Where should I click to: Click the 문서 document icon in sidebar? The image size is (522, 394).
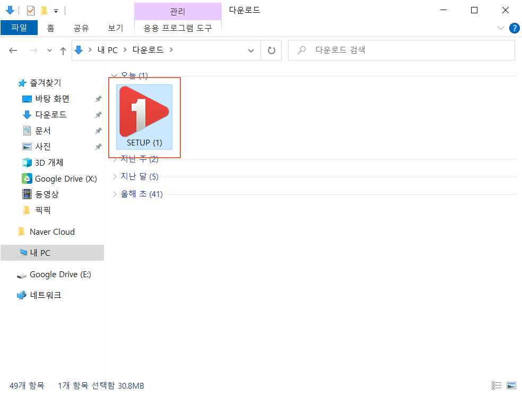tap(27, 131)
